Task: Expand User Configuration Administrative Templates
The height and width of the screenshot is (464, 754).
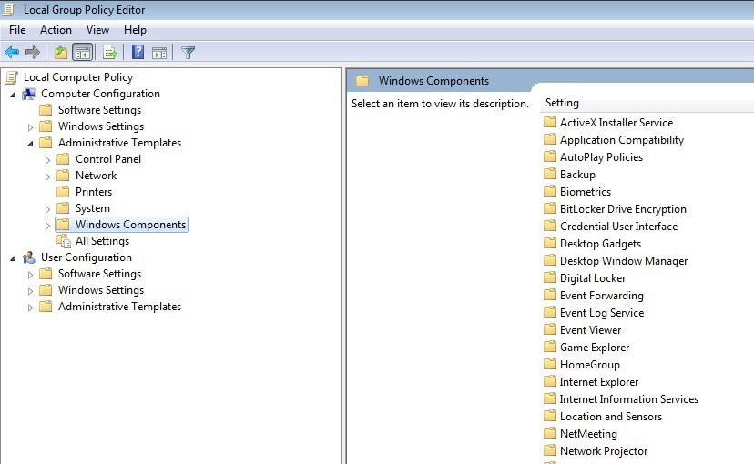Action: point(30,308)
